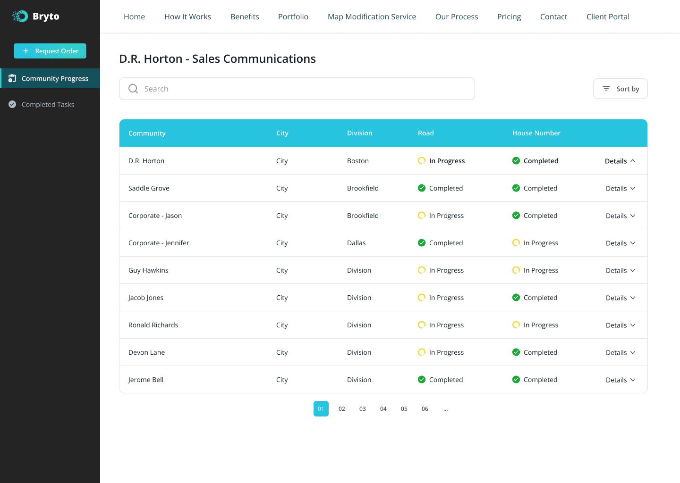Open the Pricing page
Image resolution: width=680 pixels, height=483 pixels.
point(509,17)
